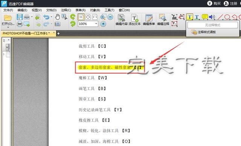Image resolution: width=241 pixels, height=146 pixels.
Task: Click the 编辑表单 tool
Action: click(x=149, y=20)
